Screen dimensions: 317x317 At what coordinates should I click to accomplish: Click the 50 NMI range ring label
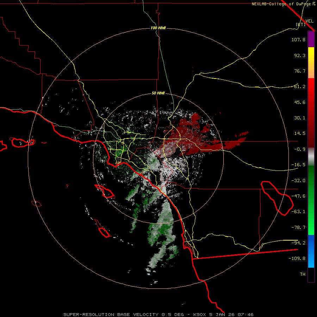[158, 93]
